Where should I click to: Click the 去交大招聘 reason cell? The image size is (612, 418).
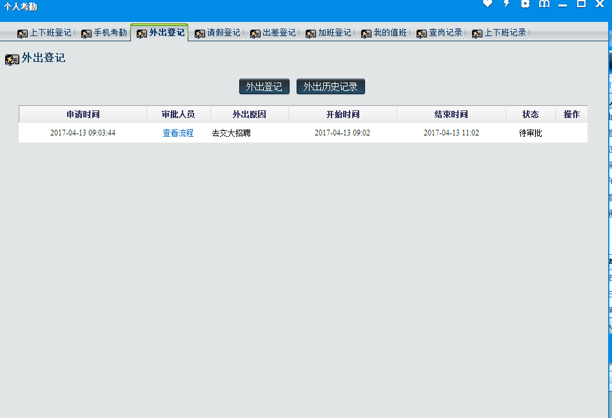231,133
